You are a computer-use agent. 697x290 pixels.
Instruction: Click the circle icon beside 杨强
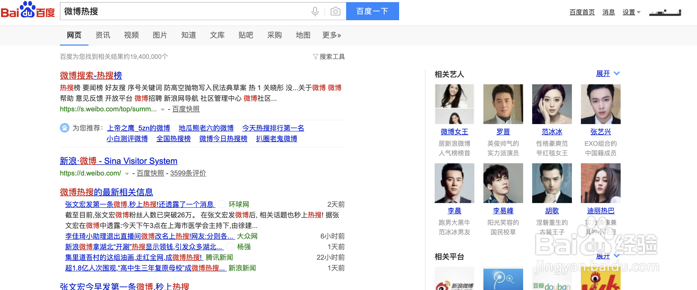pos(230,247)
